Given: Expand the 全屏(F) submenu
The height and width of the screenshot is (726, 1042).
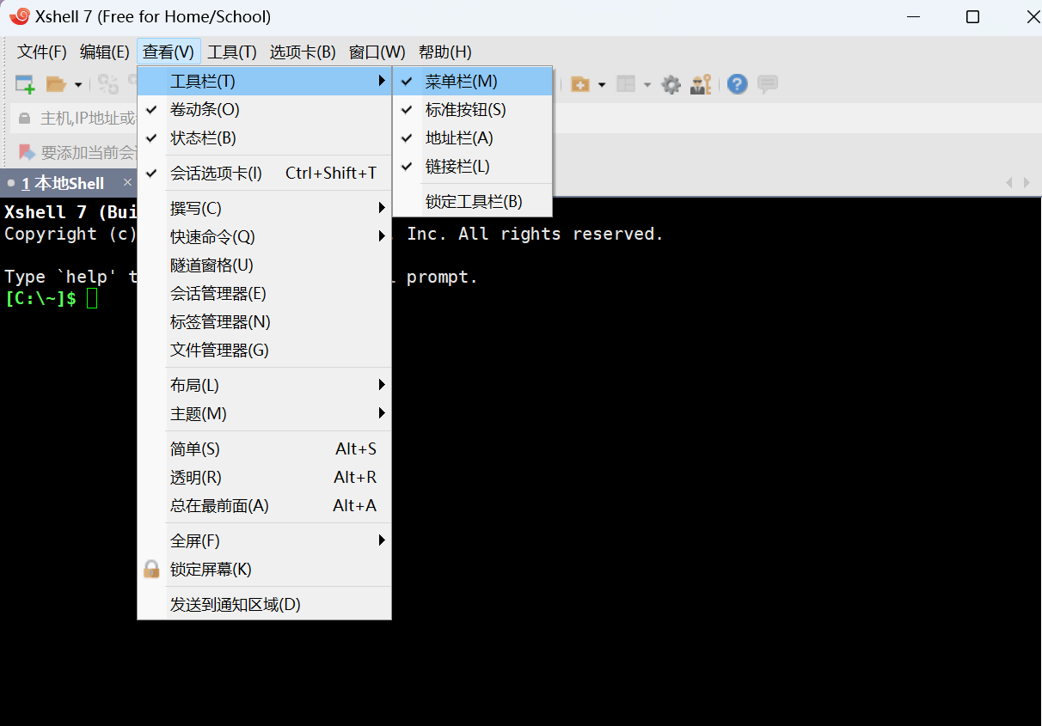Looking at the screenshot, I should (264, 540).
